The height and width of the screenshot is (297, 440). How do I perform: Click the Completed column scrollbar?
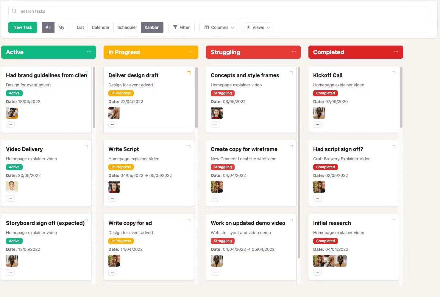pos(401,97)
